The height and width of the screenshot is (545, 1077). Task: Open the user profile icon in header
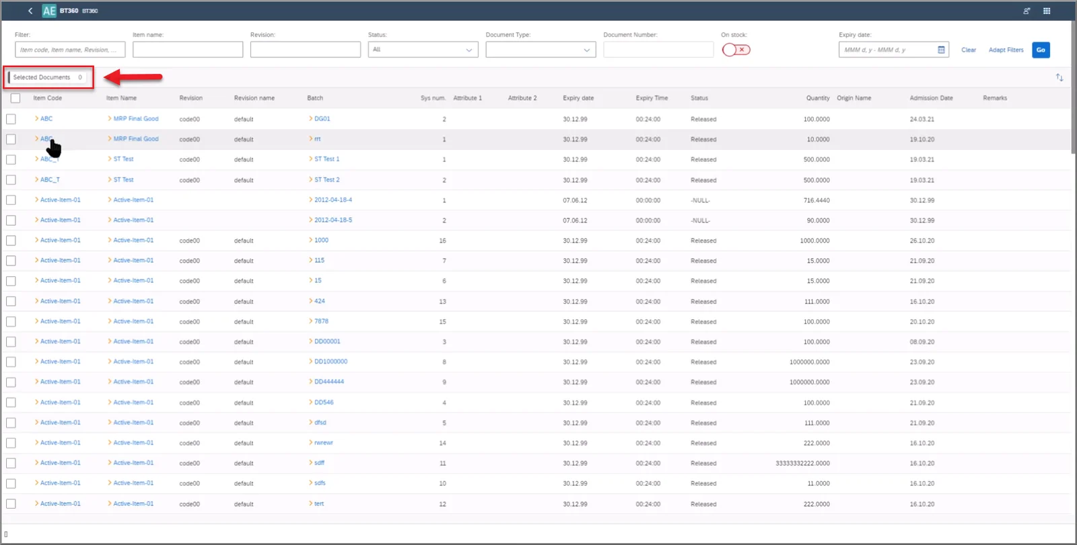click(1027, 11)
